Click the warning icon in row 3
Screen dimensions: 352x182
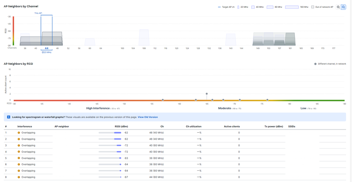(19, 145)
